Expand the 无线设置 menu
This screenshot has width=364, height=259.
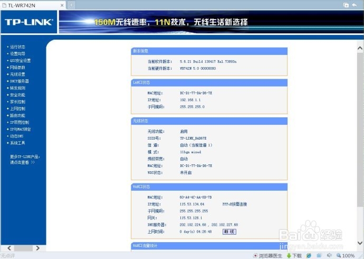17,75
